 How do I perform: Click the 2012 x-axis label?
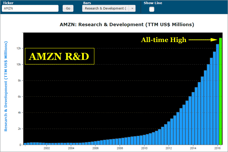pyautogui.click(x=169, y=148)
